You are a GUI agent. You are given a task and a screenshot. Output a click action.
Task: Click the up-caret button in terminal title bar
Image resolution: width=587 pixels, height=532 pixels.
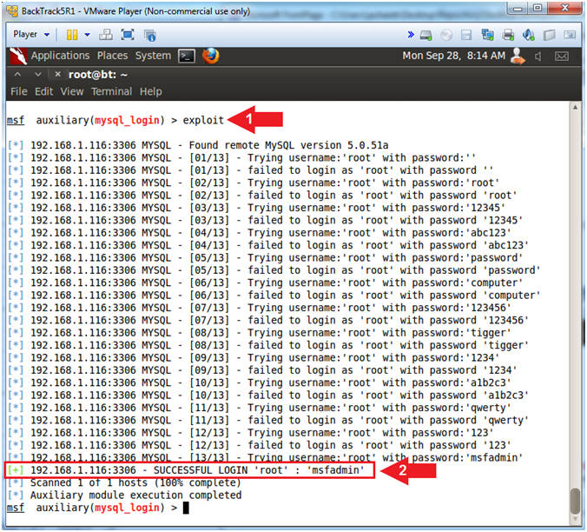17,75
